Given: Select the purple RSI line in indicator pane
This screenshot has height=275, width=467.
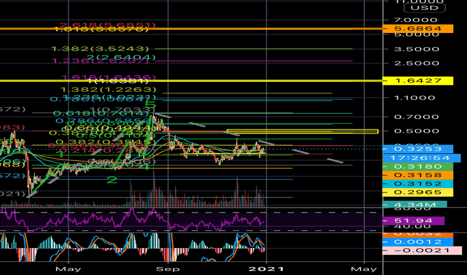Looking at the screenshot, I should click(132, 220).
